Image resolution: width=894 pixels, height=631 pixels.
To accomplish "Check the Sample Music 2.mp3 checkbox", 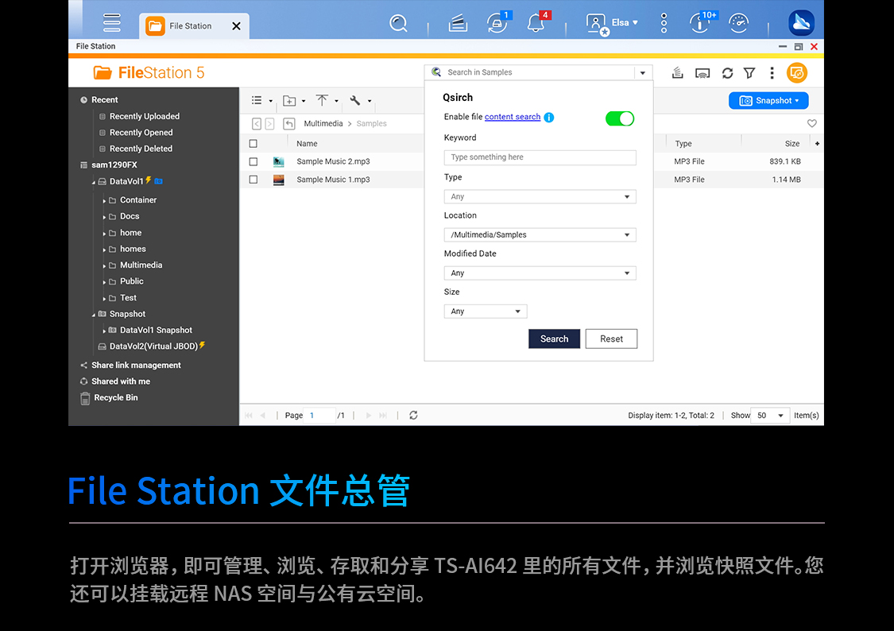I will pyautogui.click(x=253, y=161).
